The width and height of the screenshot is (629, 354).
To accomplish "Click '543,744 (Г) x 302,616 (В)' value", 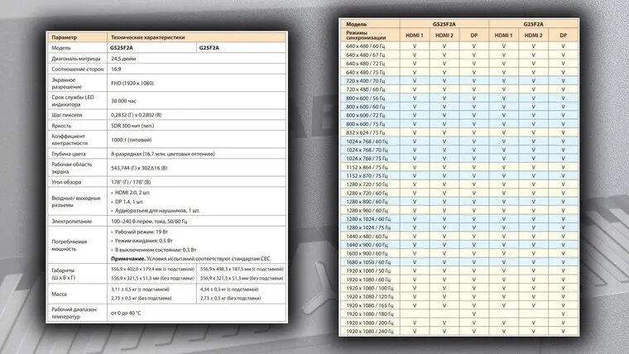I will [139, 169].
